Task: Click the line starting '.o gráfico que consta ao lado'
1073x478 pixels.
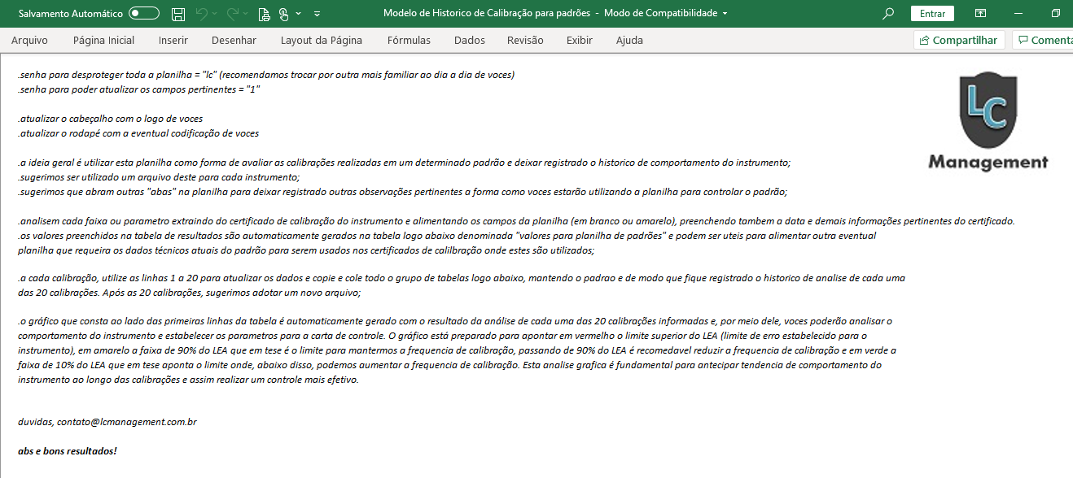Action: tap(455, 321)
